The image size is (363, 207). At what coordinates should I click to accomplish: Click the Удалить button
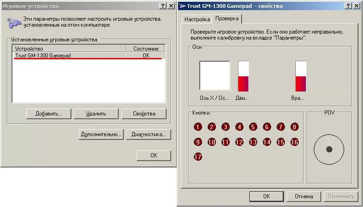[x=96, y=114]
